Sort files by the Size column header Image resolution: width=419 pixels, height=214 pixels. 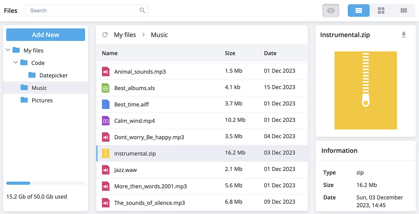[230, 53]
